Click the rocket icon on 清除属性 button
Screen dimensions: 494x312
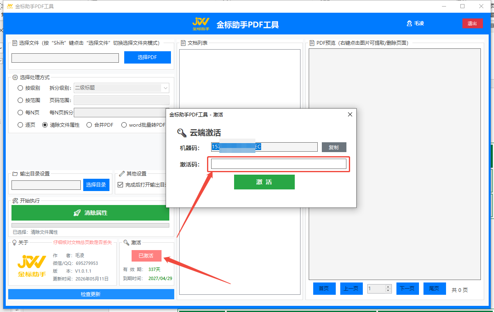tap(77, 213)
